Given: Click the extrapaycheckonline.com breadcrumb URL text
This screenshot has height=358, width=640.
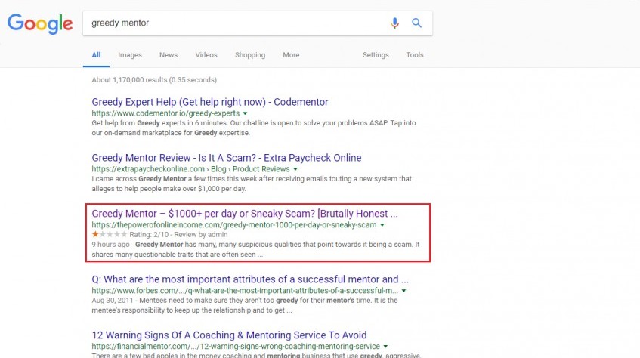Looking at the screenshot, I should (190, 169).
